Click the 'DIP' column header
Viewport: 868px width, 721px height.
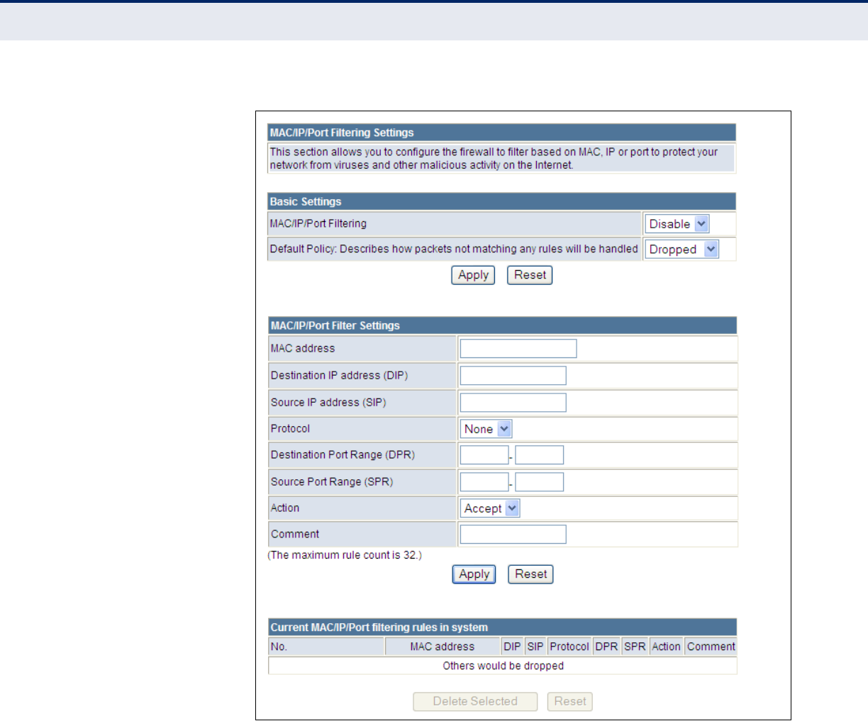point(512,647)
